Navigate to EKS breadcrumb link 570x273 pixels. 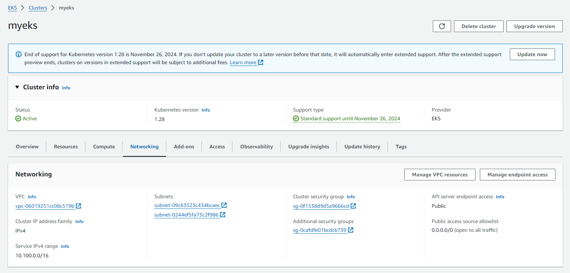click(x=12, y=8)
